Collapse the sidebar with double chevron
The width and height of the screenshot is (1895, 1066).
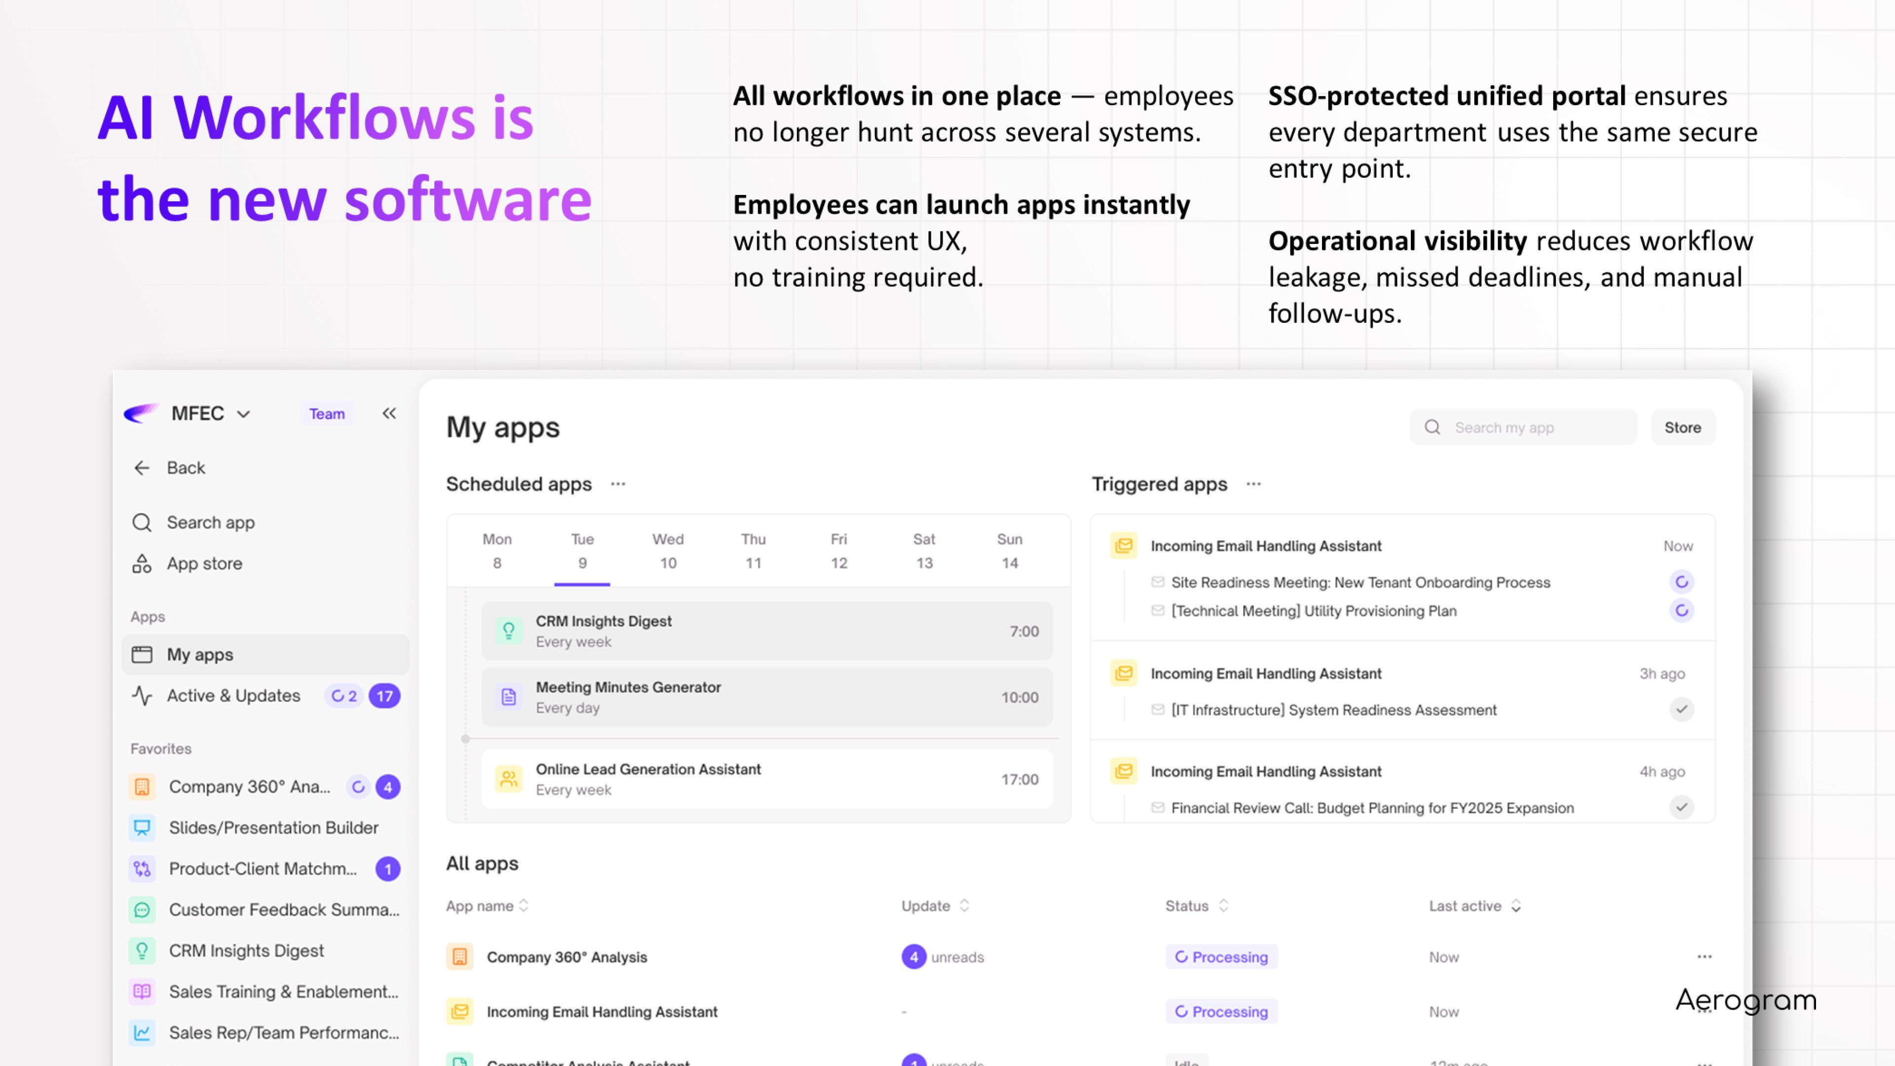point(389,414)
